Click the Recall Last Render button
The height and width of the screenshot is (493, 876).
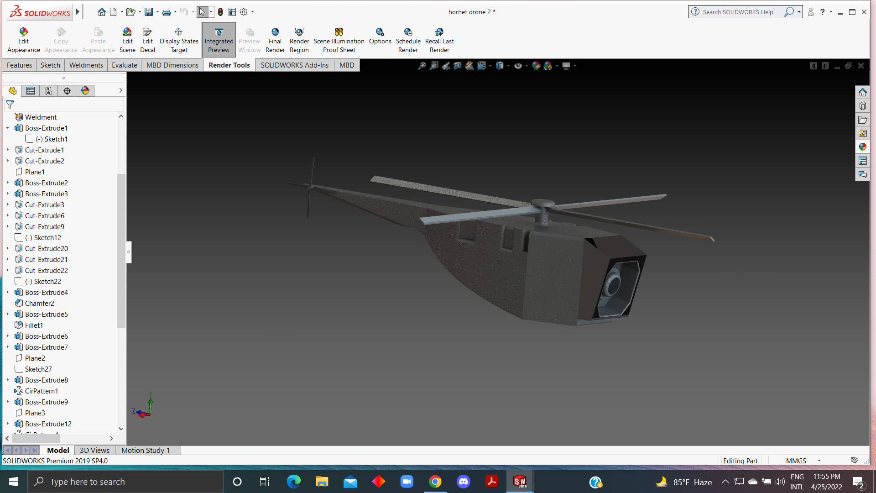click(x=439, y=32)
